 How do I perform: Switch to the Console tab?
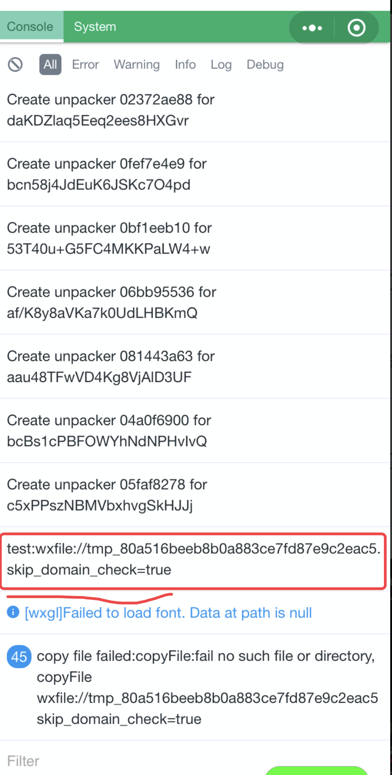coord(30,27)
